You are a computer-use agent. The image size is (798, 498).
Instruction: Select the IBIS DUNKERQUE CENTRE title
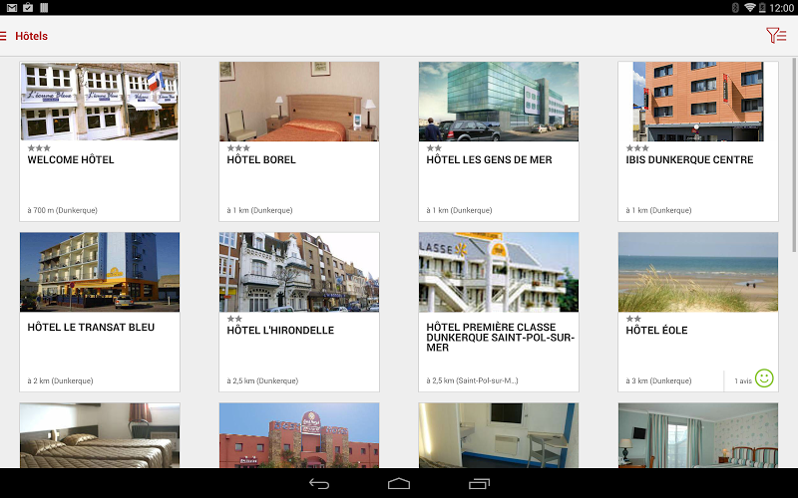(689, 159)
